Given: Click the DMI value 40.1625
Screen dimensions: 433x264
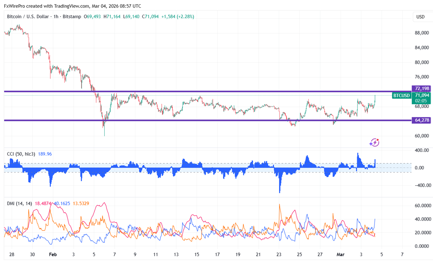Looking at the screenshot, I should tap(62, 203).
